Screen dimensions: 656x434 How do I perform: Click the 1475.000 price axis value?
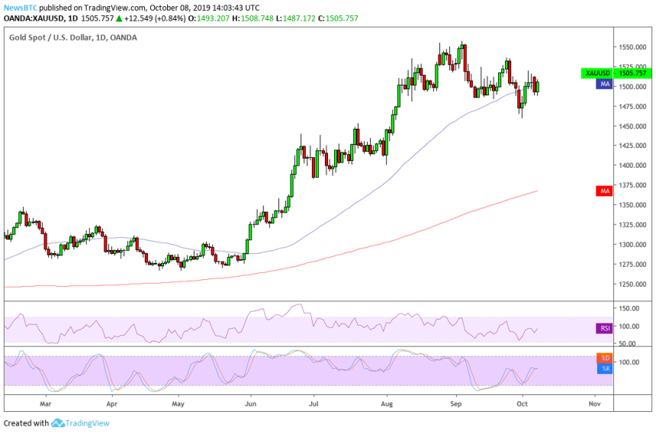point(632,106)
